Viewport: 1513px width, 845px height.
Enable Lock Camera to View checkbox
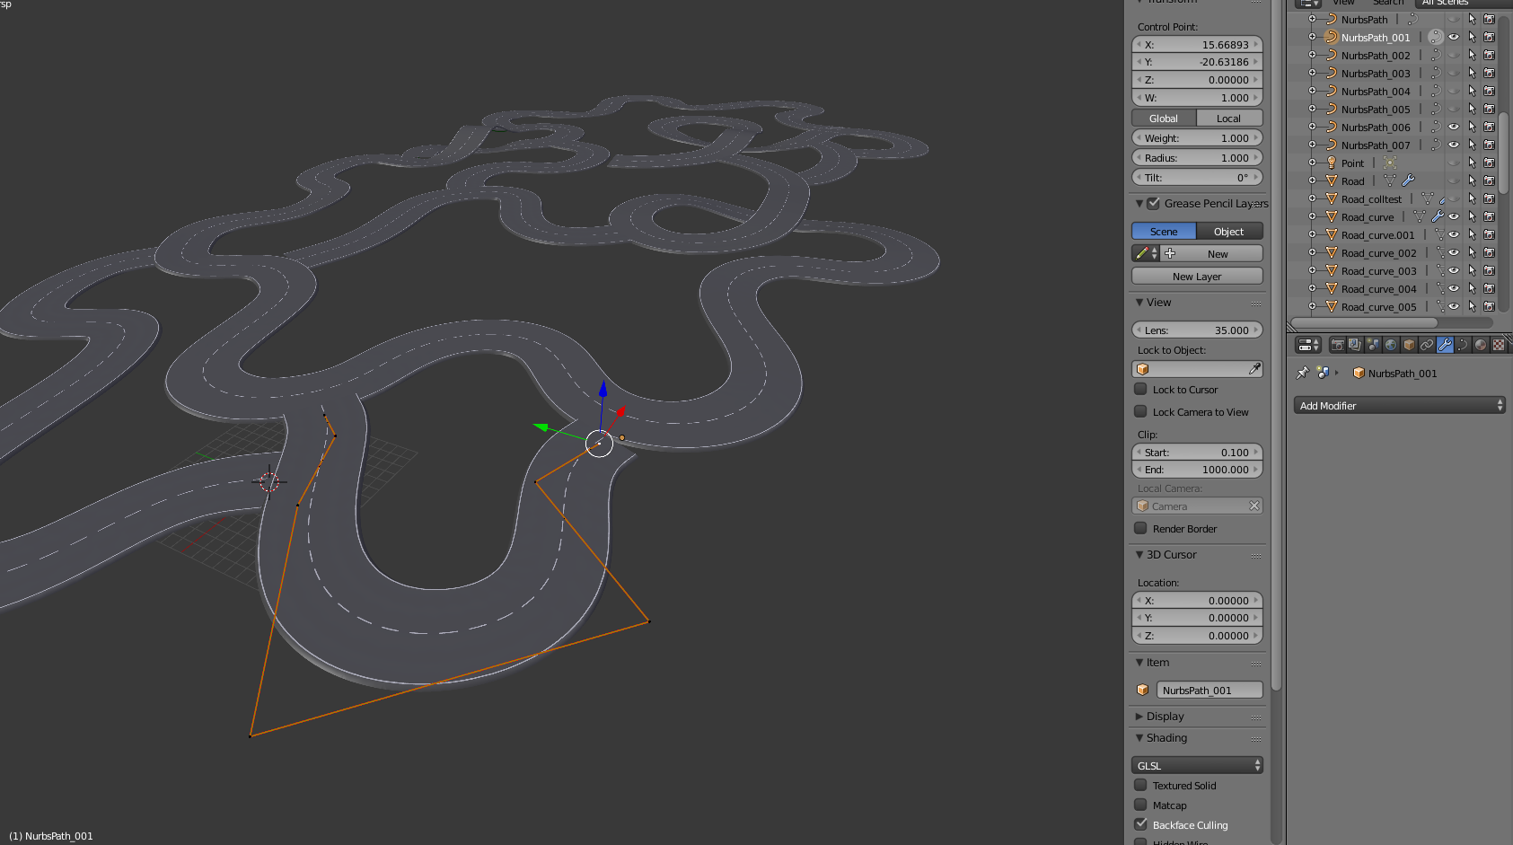click(1140, 411)
